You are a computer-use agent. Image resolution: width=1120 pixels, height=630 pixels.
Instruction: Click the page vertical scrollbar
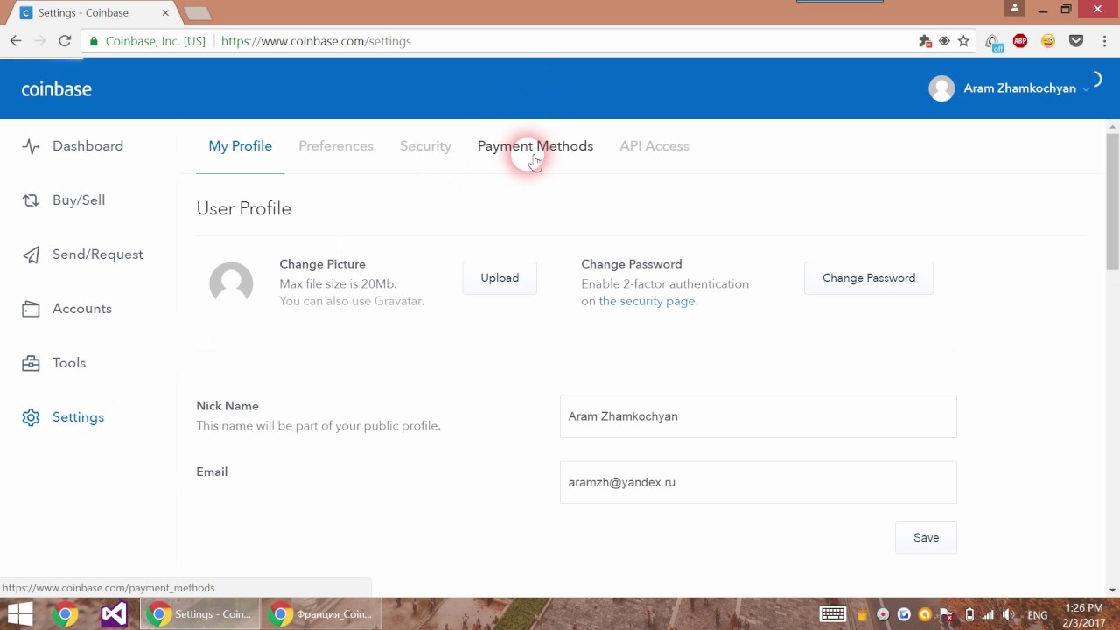(1112, 201)
